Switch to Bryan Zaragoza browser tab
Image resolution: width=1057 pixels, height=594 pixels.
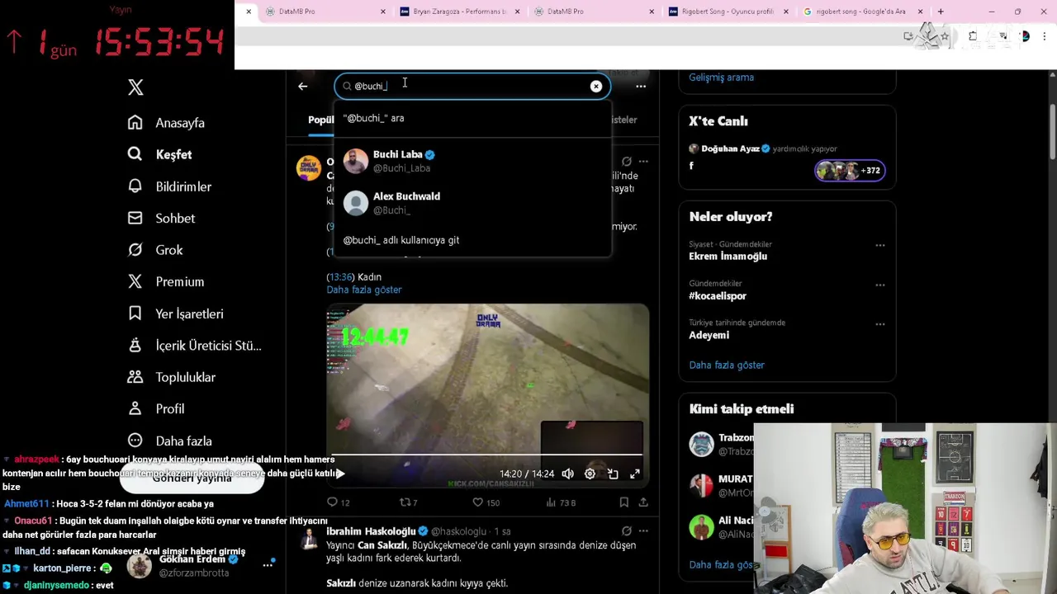pyautogui.click(x=459, y=12)
